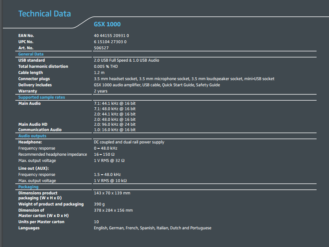Viewport: 329px width, 247px height.
Task: Click EAN value '40 44155 20931 0'
Action: 111,36
